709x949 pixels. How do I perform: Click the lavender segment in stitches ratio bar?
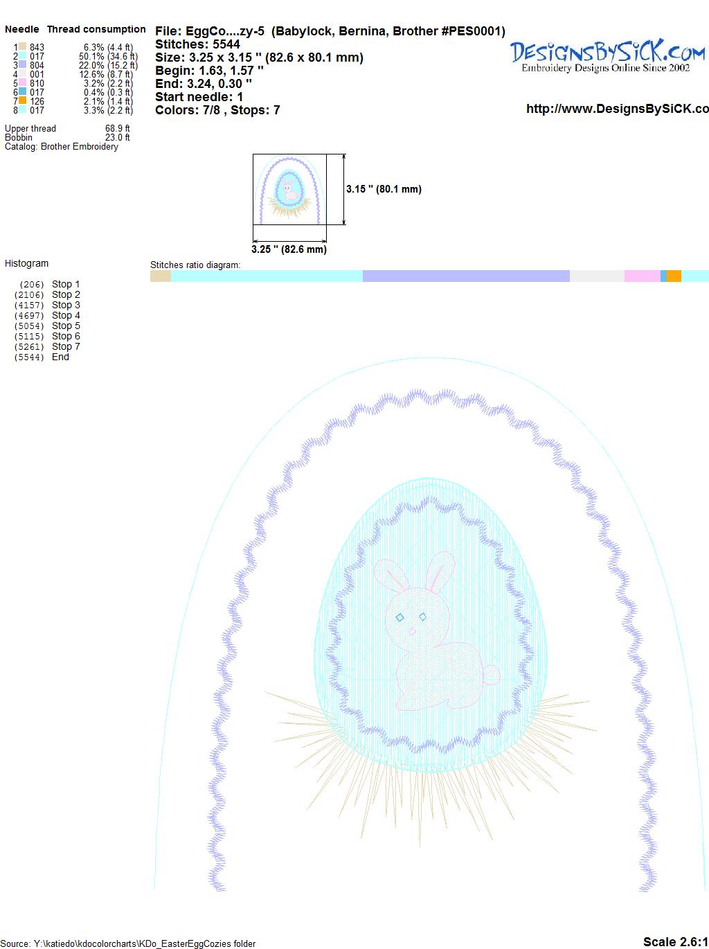465,276
